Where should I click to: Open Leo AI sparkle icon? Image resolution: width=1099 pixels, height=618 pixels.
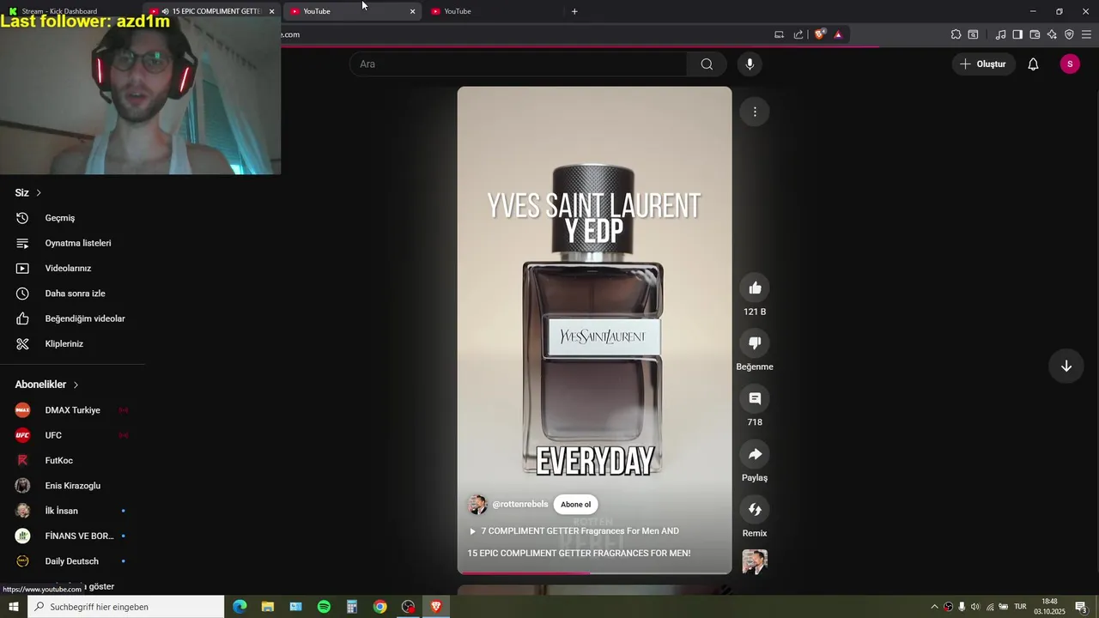point(1052,34)
